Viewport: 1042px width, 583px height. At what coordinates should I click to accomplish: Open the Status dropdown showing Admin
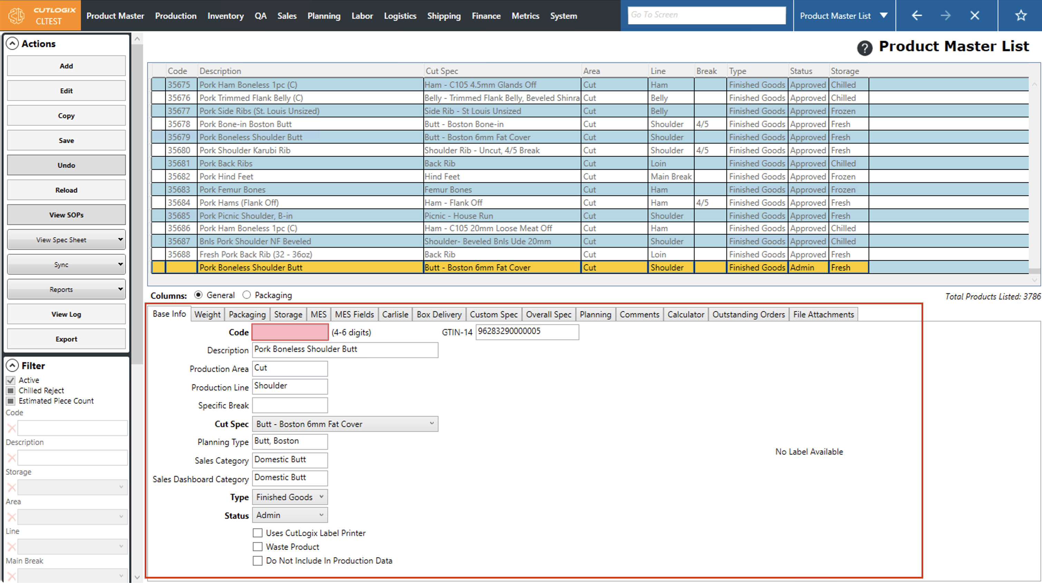point(290,515)
